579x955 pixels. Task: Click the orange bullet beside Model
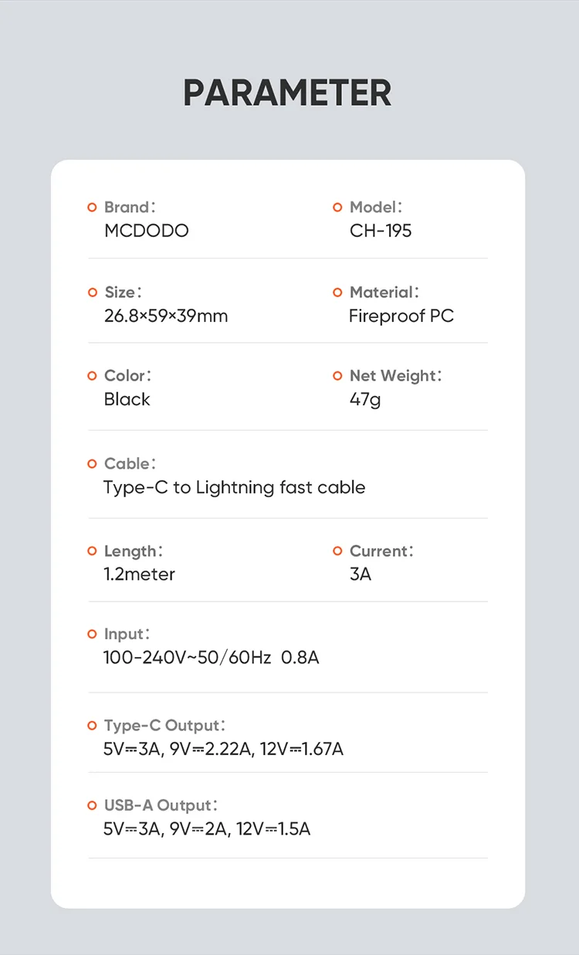point(337,208)
